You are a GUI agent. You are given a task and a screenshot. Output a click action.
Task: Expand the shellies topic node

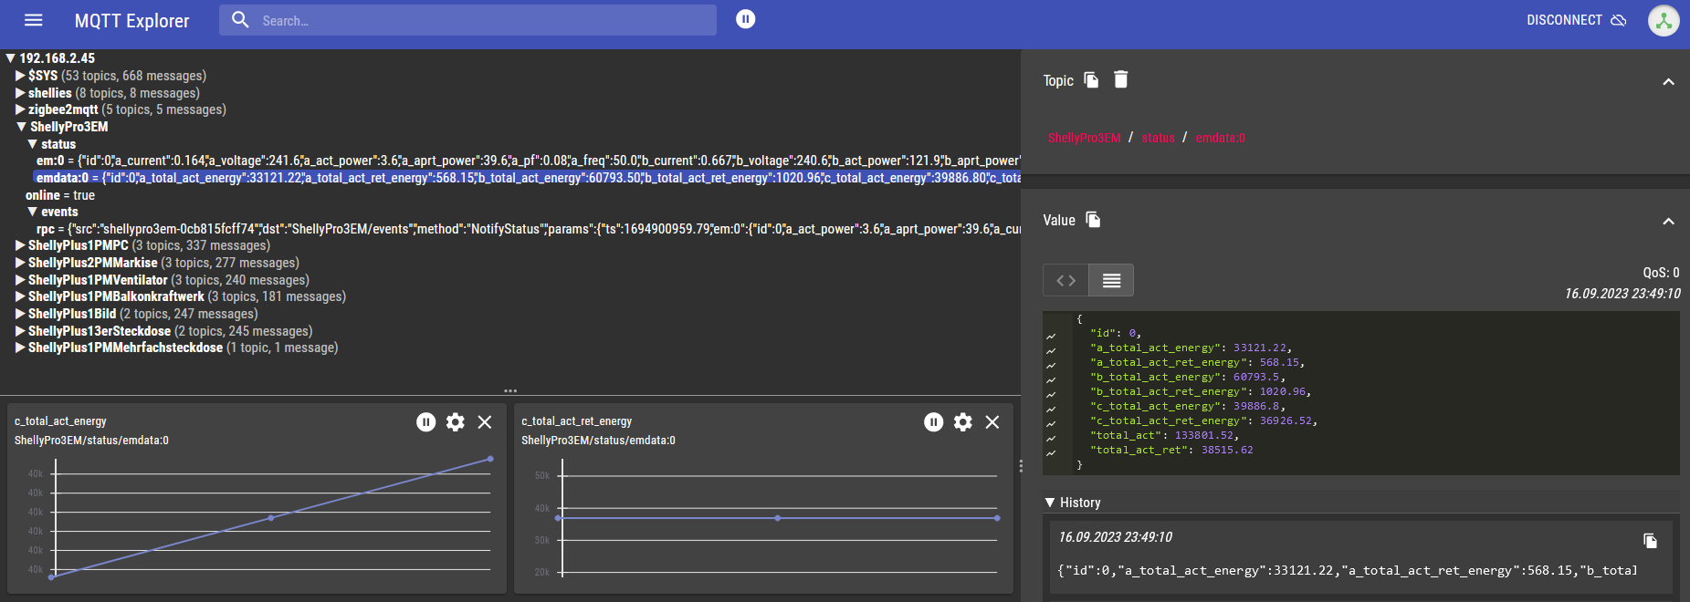pyautogui.click(x=20, y=93)
